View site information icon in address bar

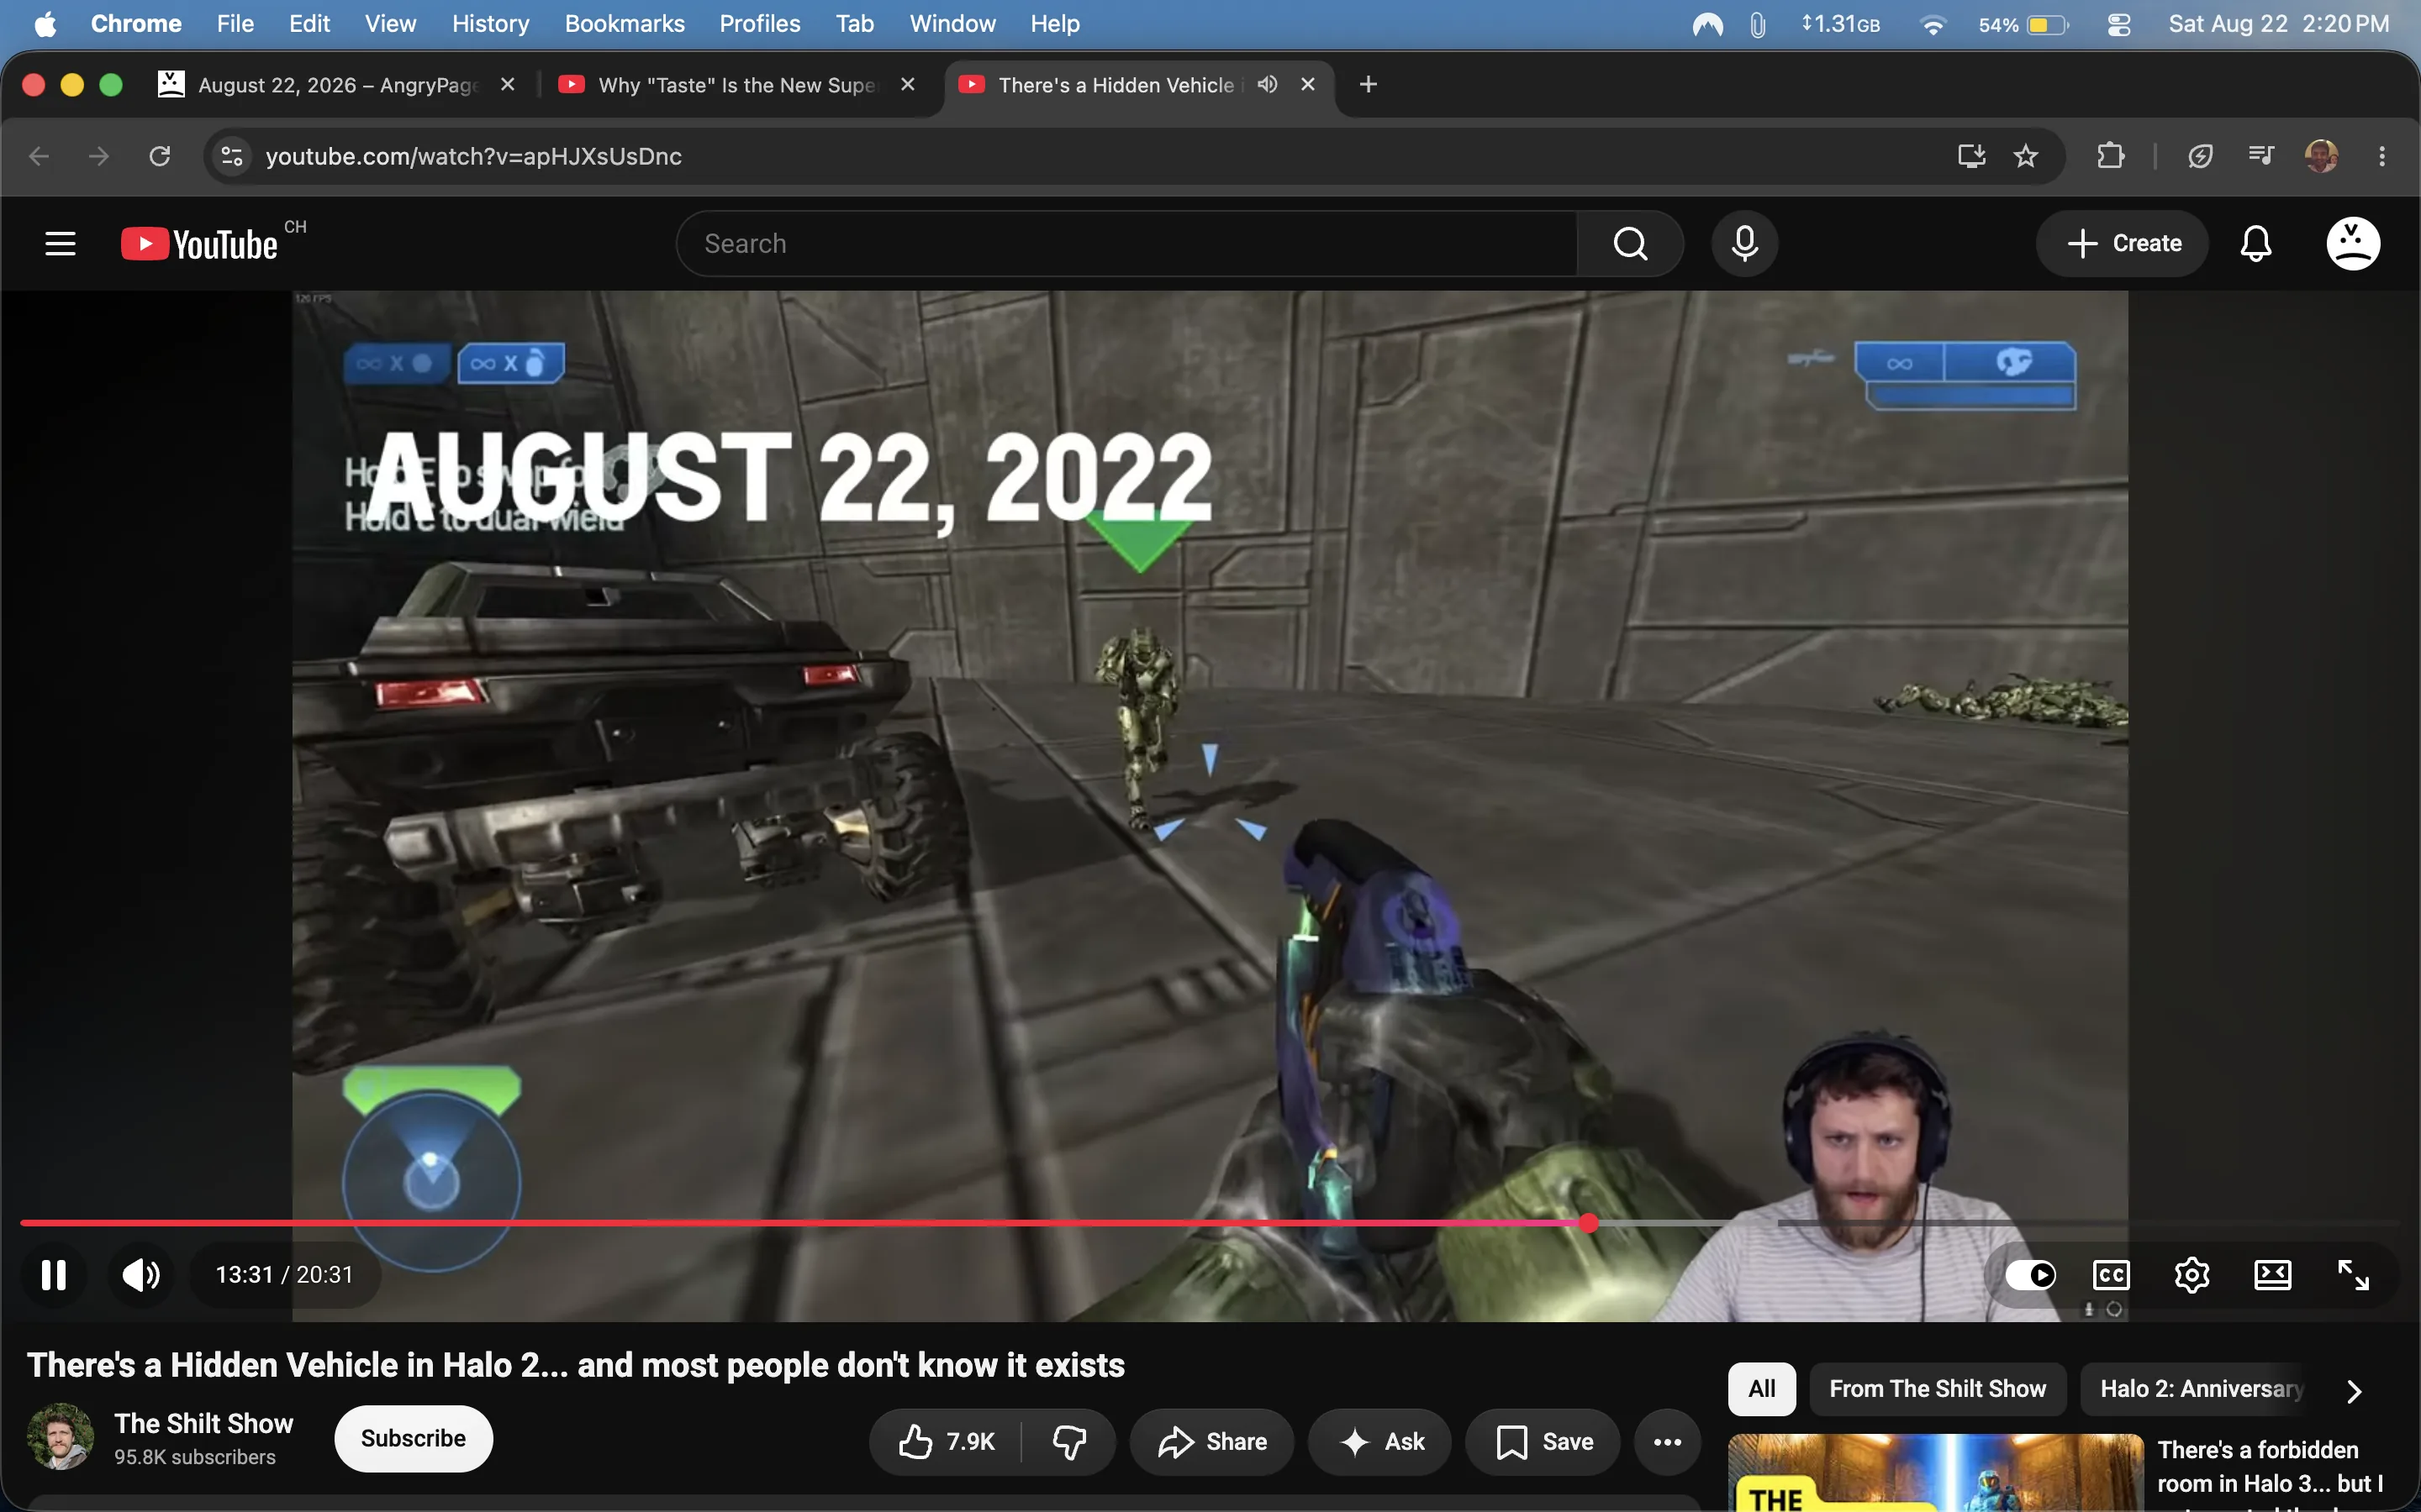tap(232, 156)
